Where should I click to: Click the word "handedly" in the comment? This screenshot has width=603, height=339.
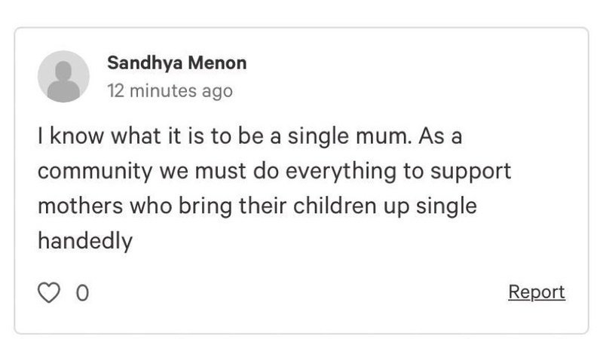pyautogui.click(x=85, y=241)
